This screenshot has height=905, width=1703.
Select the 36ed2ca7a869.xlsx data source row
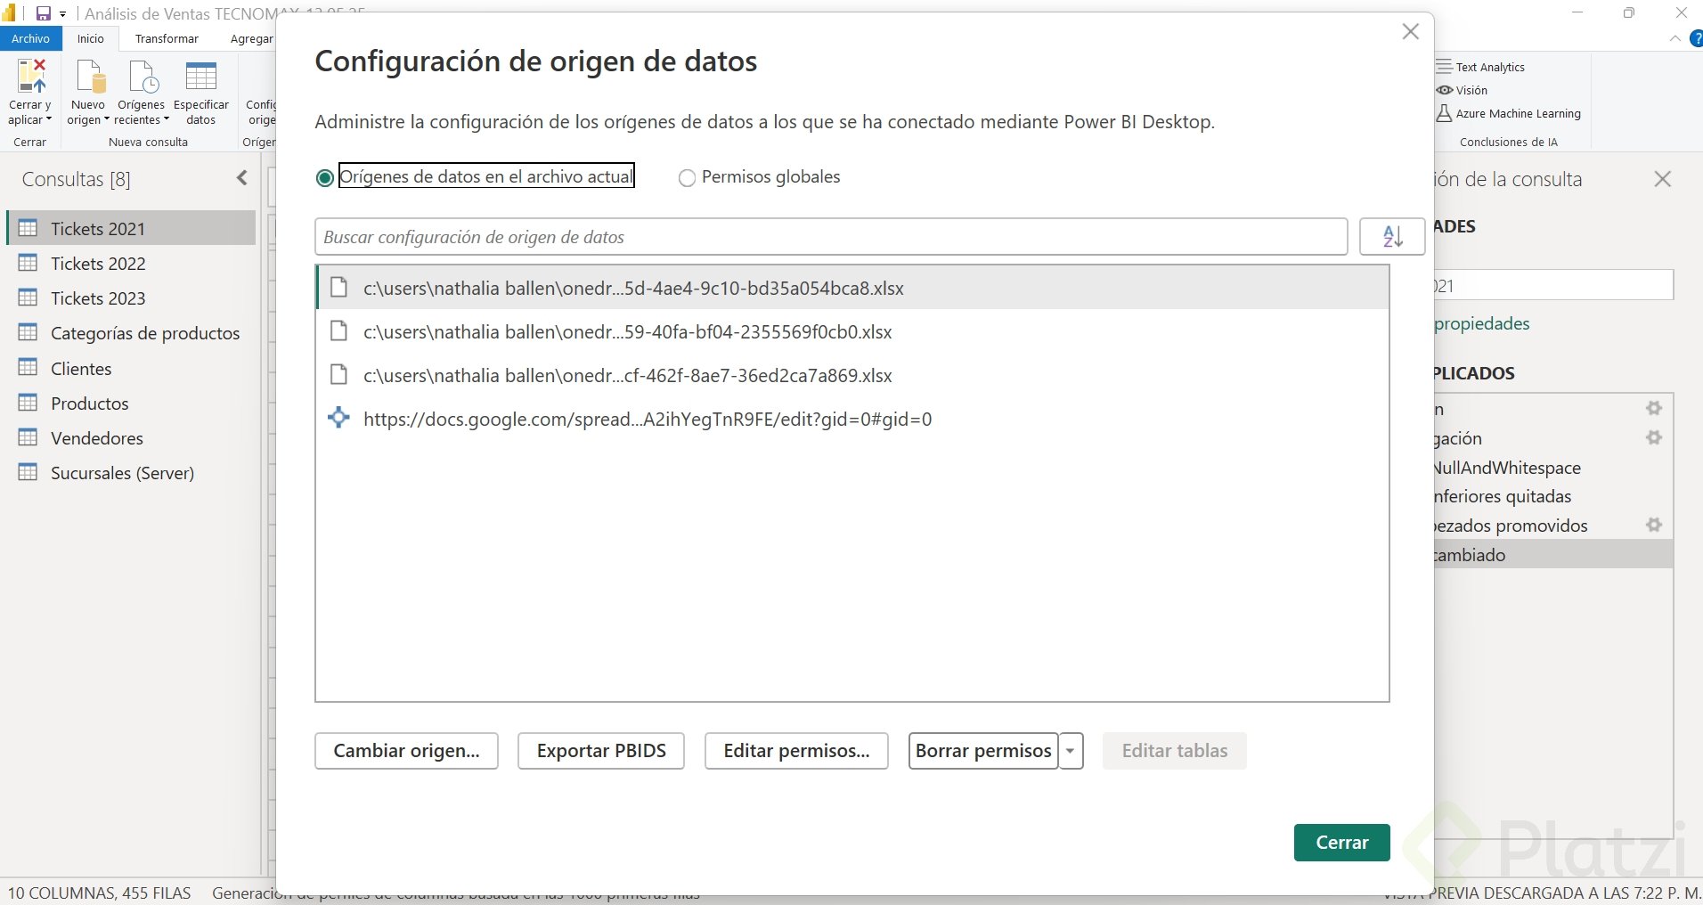[x=852, y=375]
